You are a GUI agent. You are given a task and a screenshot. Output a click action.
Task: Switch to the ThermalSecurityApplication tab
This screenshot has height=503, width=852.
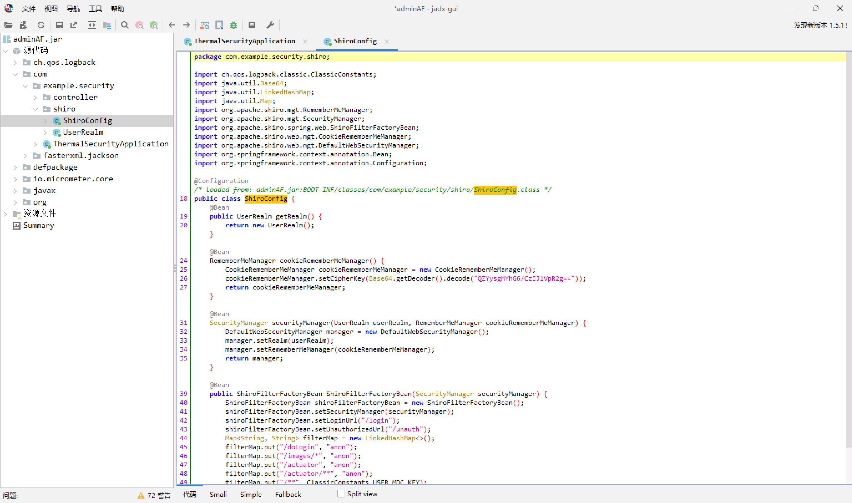coord(244,41)
